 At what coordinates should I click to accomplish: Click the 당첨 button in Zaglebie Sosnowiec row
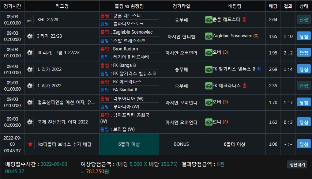[304, 36]
